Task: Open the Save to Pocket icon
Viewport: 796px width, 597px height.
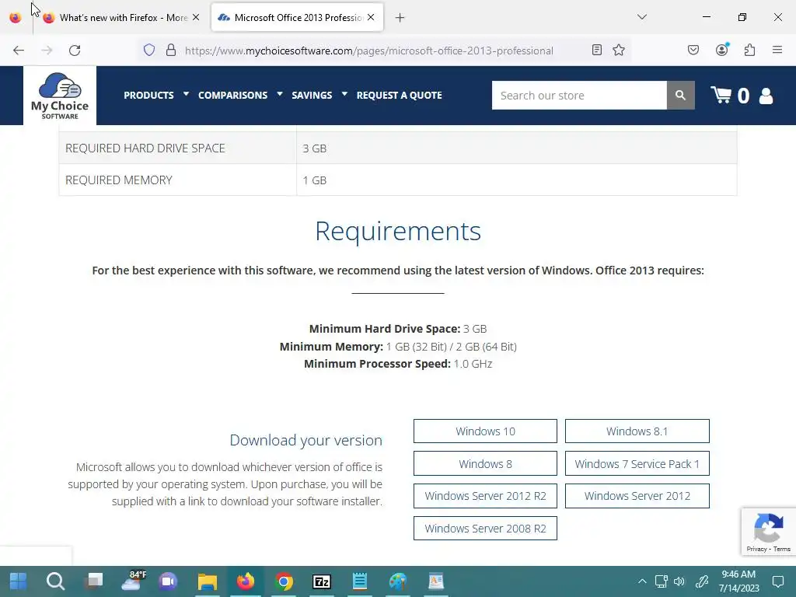Action: point(693,50)
